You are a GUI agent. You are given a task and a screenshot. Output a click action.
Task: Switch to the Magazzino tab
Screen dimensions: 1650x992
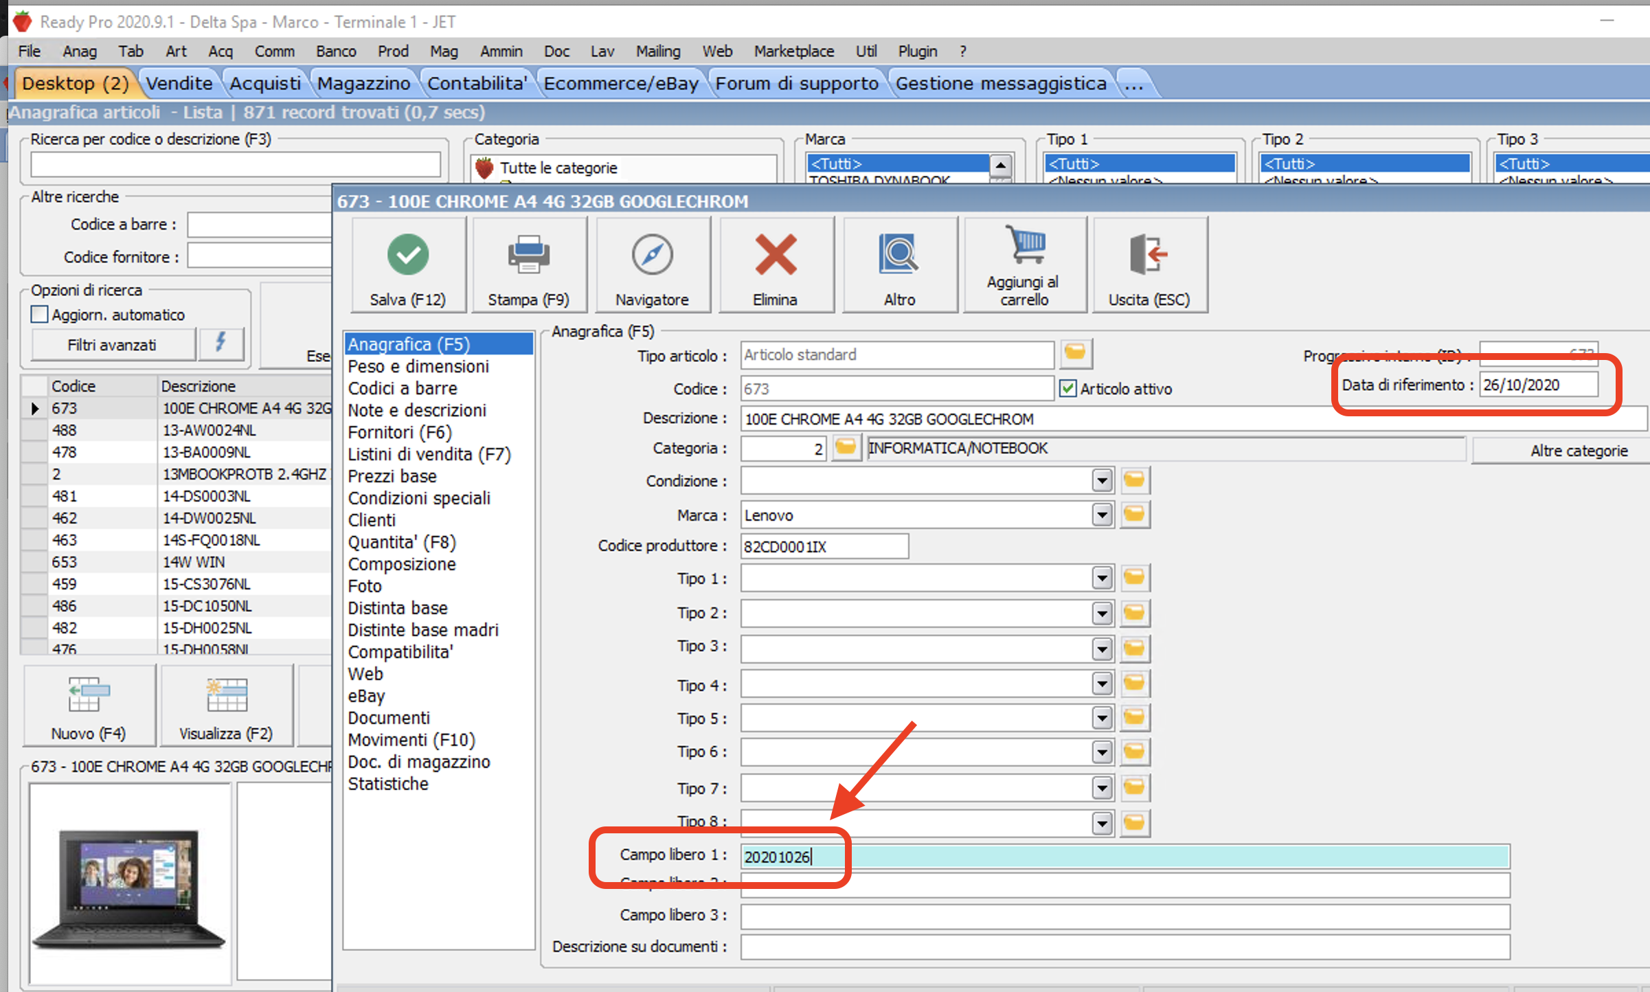[363, 84]
